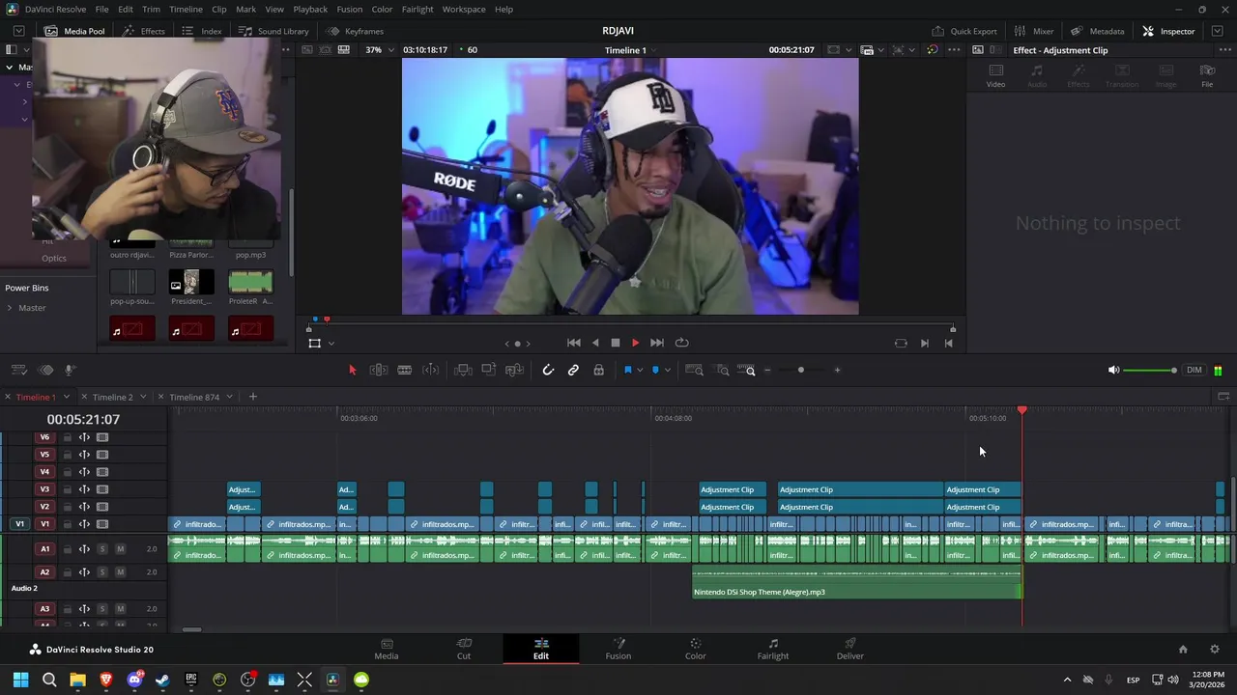The image size is (1237, 695).
Task: Select the Dynamic Trim Mode icon
Action: pos(431,370)
